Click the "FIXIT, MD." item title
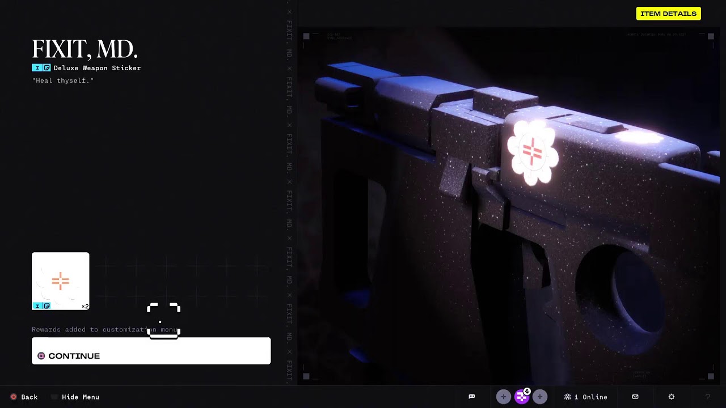This screenshot has height=408, width=726. (85, 49)
